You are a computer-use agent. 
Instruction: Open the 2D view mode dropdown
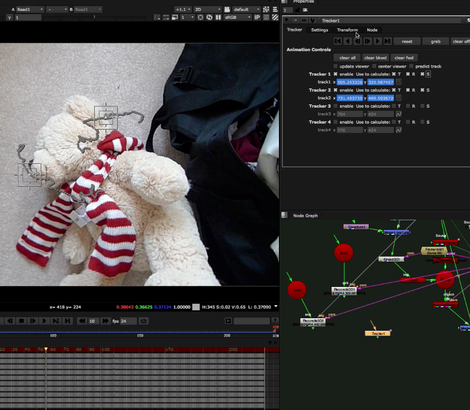[207, 9]
